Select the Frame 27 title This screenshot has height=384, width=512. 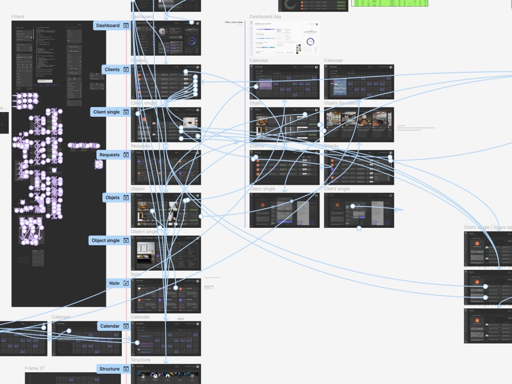pyautogui.click(x=35, y=368)
